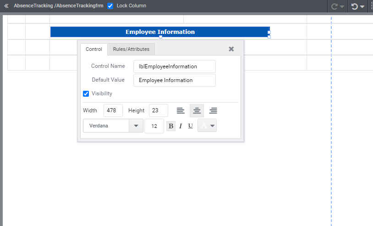Close the control properties popup
Viewport: 373px width, 226px height.
231,49
